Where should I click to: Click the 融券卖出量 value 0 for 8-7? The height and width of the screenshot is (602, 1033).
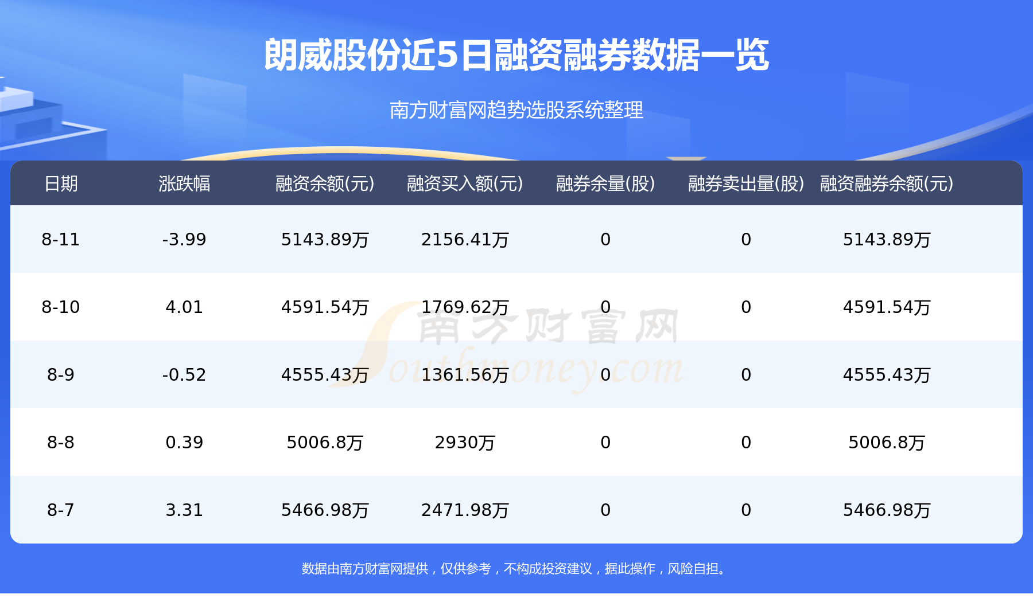[746, 510]
